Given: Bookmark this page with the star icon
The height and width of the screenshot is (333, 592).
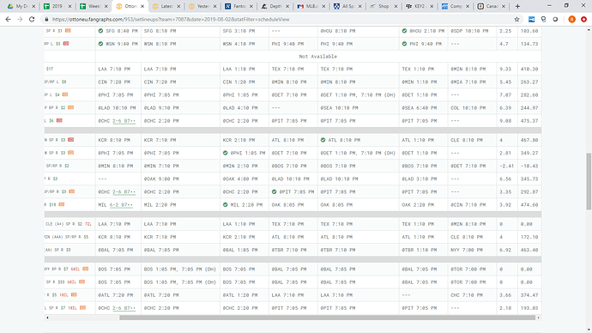Looking at the screenshot, I should pos(516,19).
